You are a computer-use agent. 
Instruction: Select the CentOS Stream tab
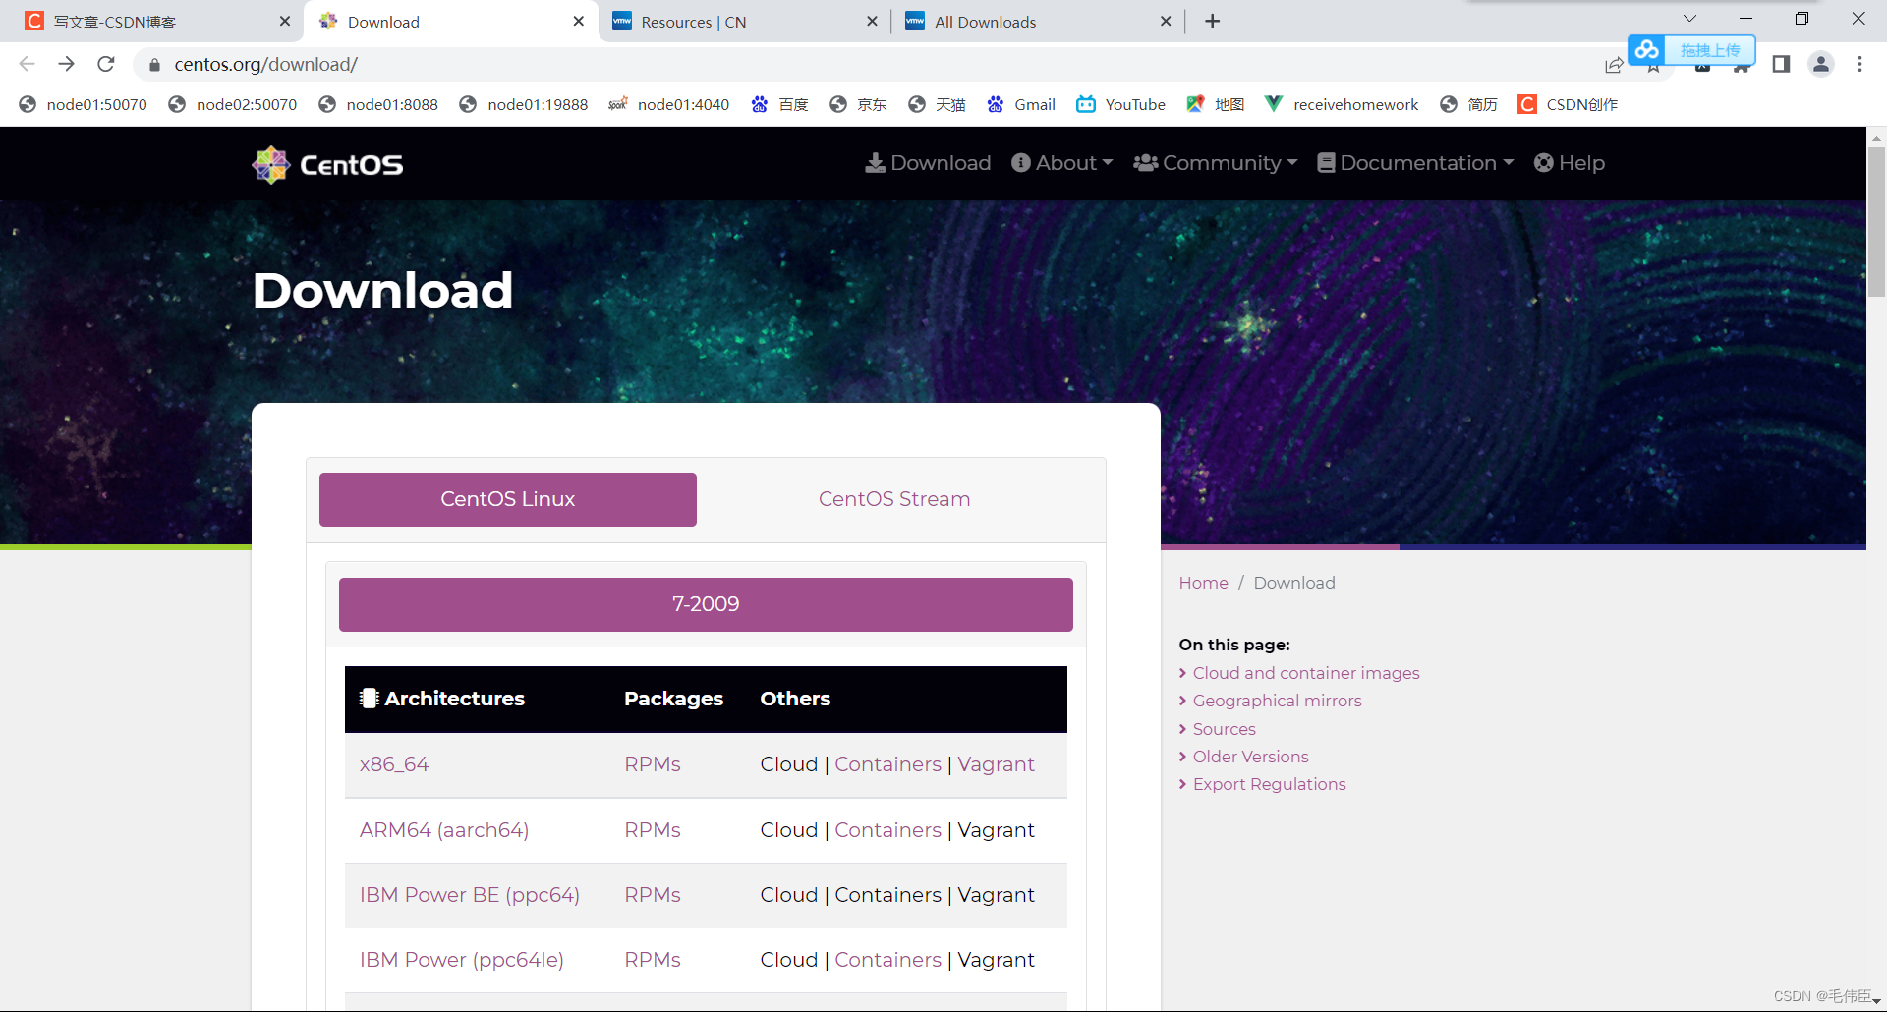(x=894, y=499)
